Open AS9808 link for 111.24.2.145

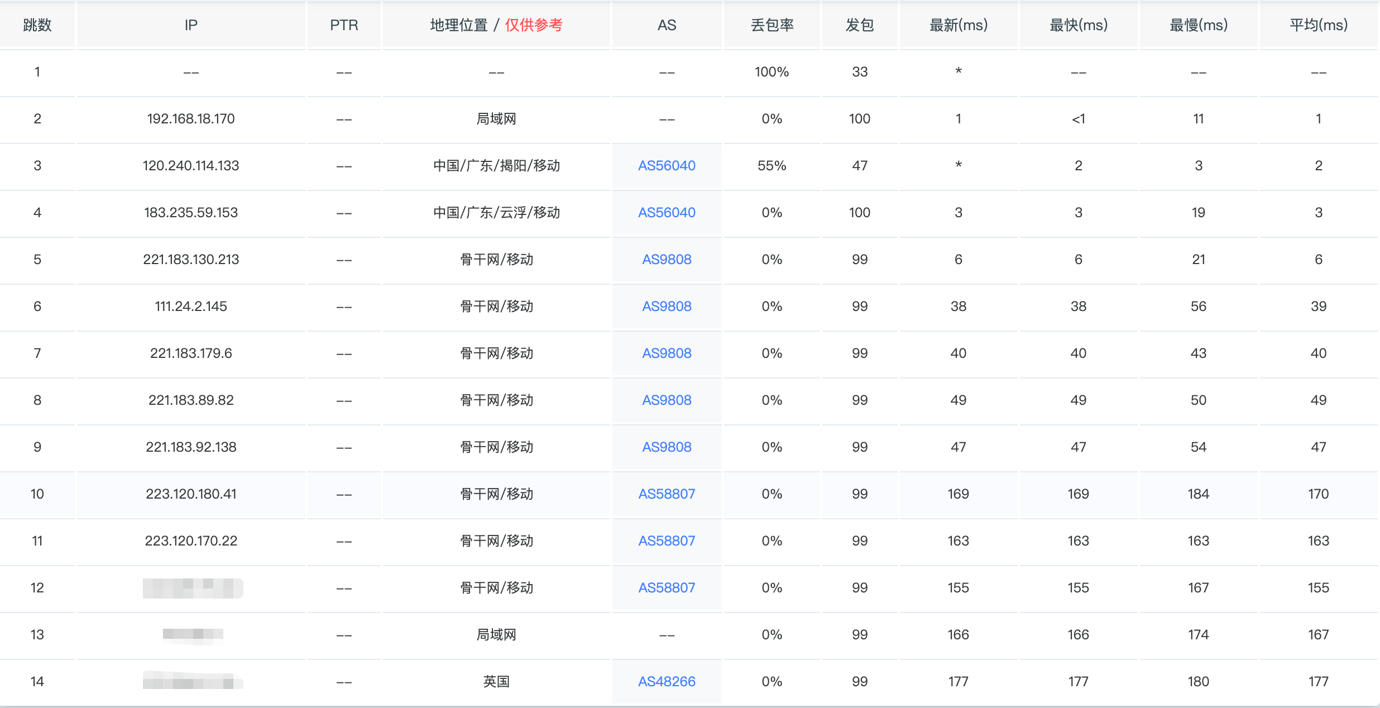click(667, 307)
